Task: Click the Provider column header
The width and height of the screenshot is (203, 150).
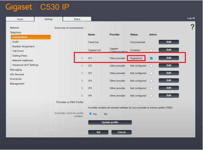Action: (x=114, y=34)
